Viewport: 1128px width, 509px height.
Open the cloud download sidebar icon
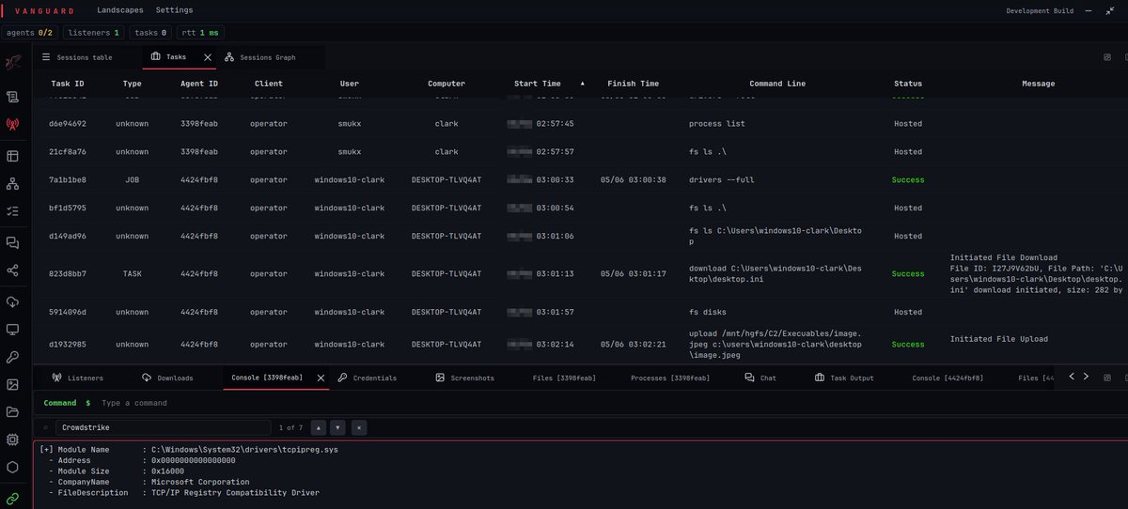pyautogui.click(x=13, y=301)
